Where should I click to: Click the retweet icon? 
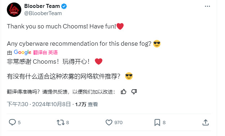[x=61, y=123]
